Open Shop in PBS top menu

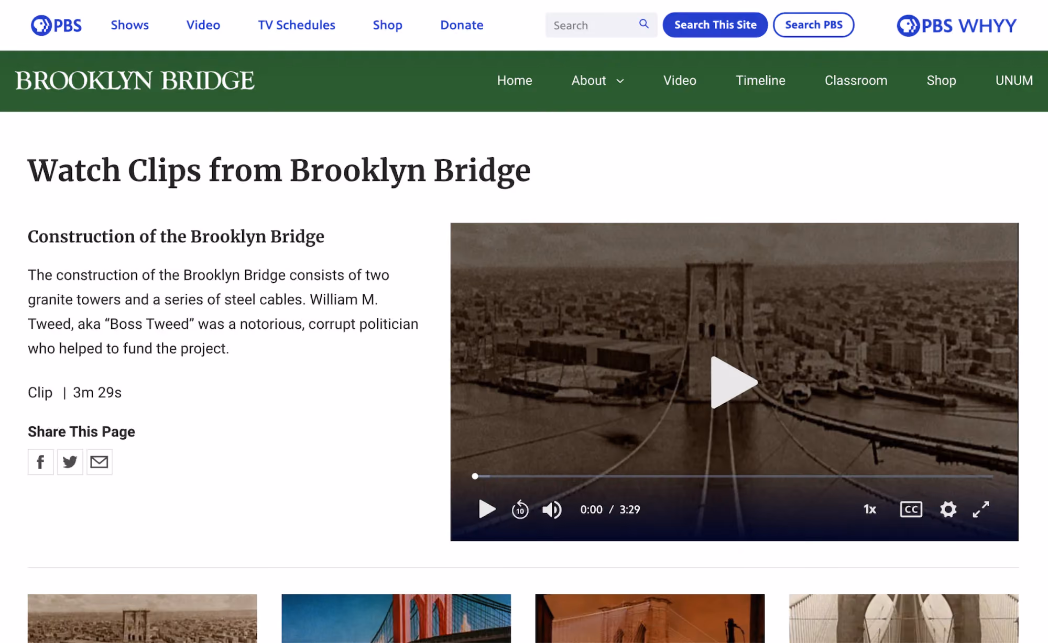pyautogui.click(x=388, y=25)
